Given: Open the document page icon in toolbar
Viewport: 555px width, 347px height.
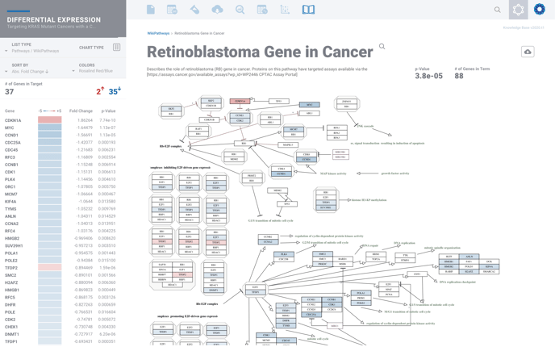Looking at the screenshot, I should (x=150, y=10).
